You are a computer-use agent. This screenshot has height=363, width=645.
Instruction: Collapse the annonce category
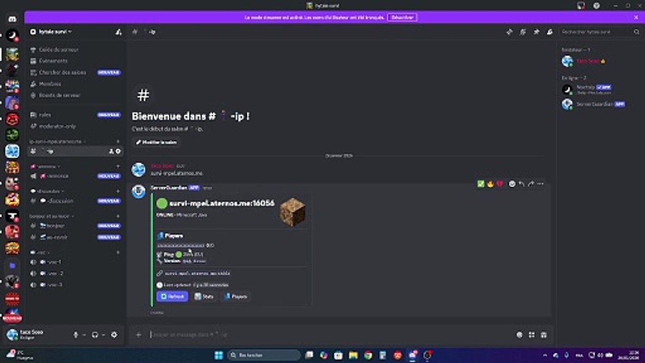[x=45, y=166]
